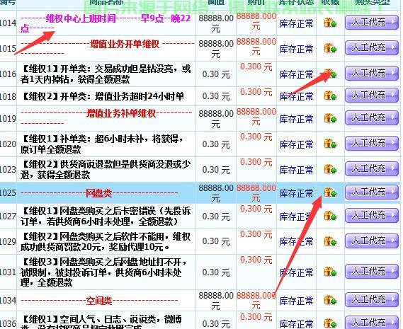Viewport: 403px width, 329px height.
Task: Open item 网盘类购买之后卡密错误
Action: click(106, 217)
